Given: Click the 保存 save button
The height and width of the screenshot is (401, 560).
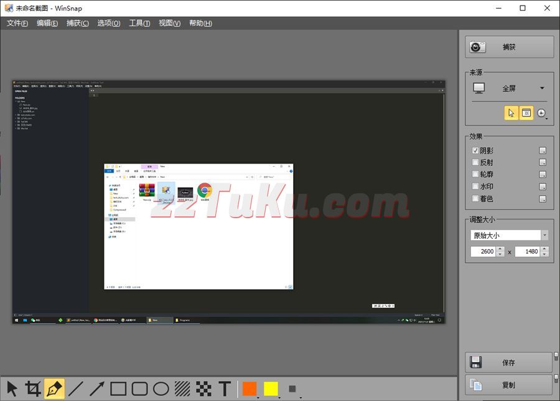Looking at the screenshot, I should point(508,362).
